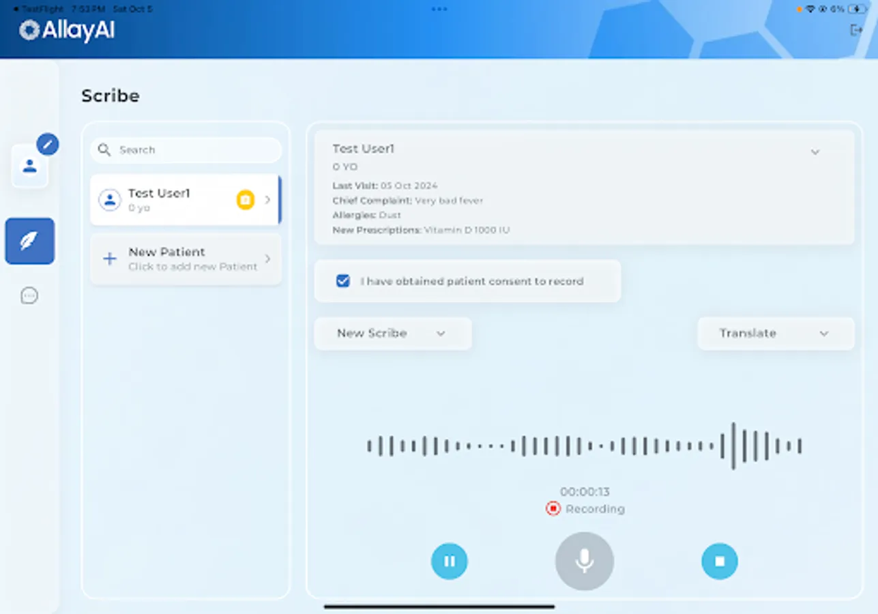Viewport: 878px width, 614px height.
Task: Tap the ••• multitasking menu at top center
Action: tap(439, 9)
